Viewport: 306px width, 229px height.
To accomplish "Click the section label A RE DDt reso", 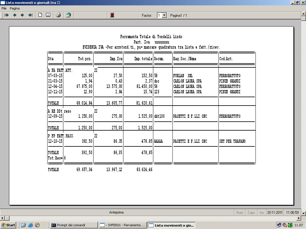I will (59, 111).
